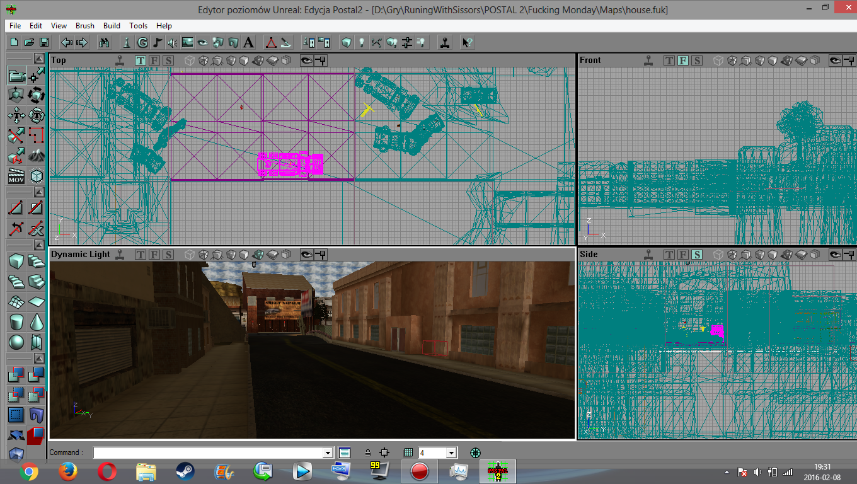Toggle realtime joystick in Front viewport

pos(648,60)
